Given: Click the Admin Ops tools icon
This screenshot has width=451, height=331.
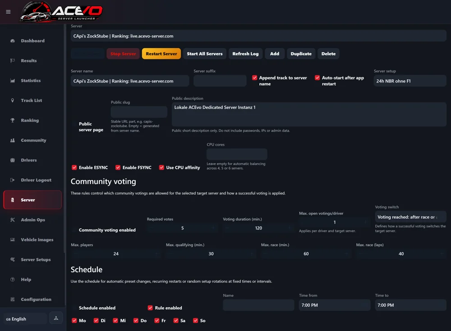Looking at the screenshot, I should [12, 220].
